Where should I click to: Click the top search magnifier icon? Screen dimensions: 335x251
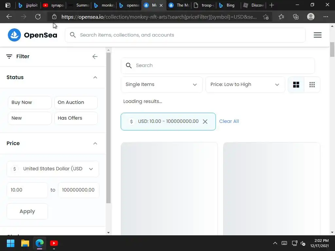(73, 35)
